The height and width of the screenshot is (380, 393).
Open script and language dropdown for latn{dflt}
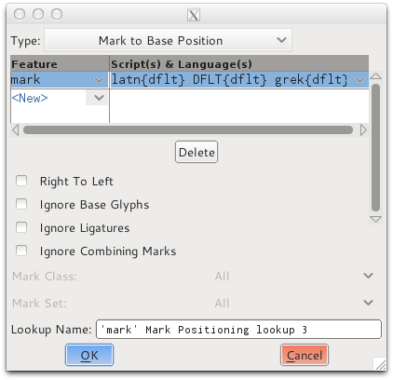(x=359, y=80)
